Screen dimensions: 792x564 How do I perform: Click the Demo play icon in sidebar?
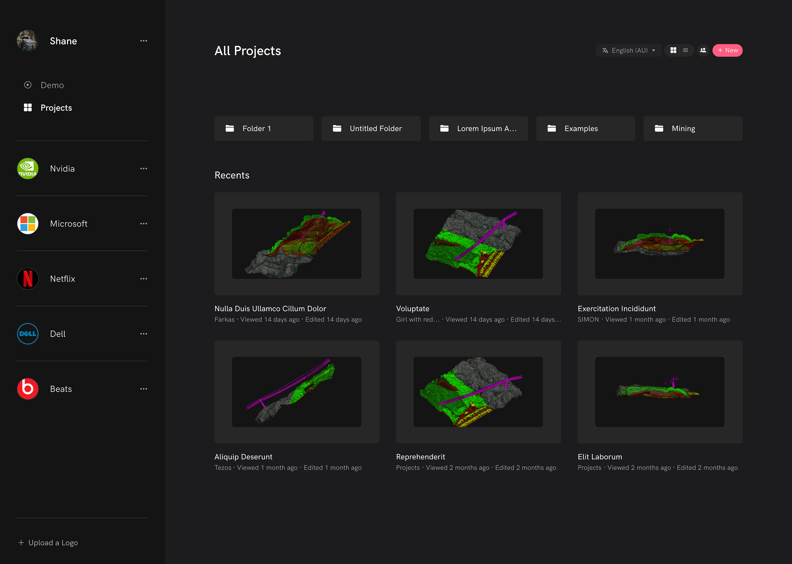(28, 85)
